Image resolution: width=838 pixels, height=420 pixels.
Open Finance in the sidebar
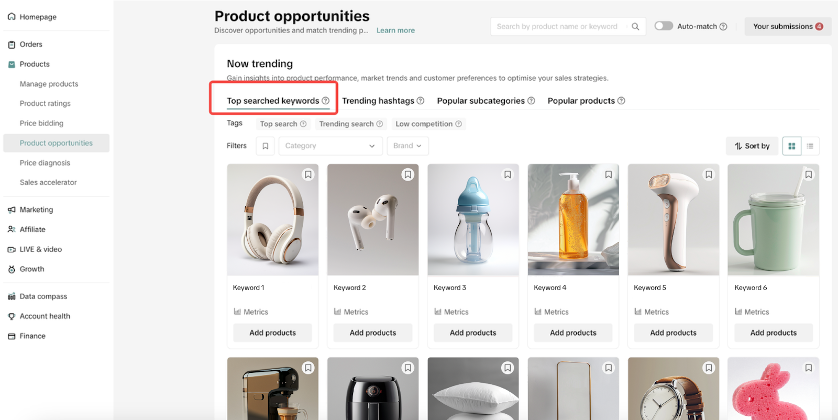pos(32,336)
